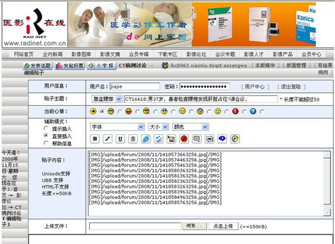Open the 字体 font dropdown
The width and height of the screenshot is (335, 244).
pos(117,127)
